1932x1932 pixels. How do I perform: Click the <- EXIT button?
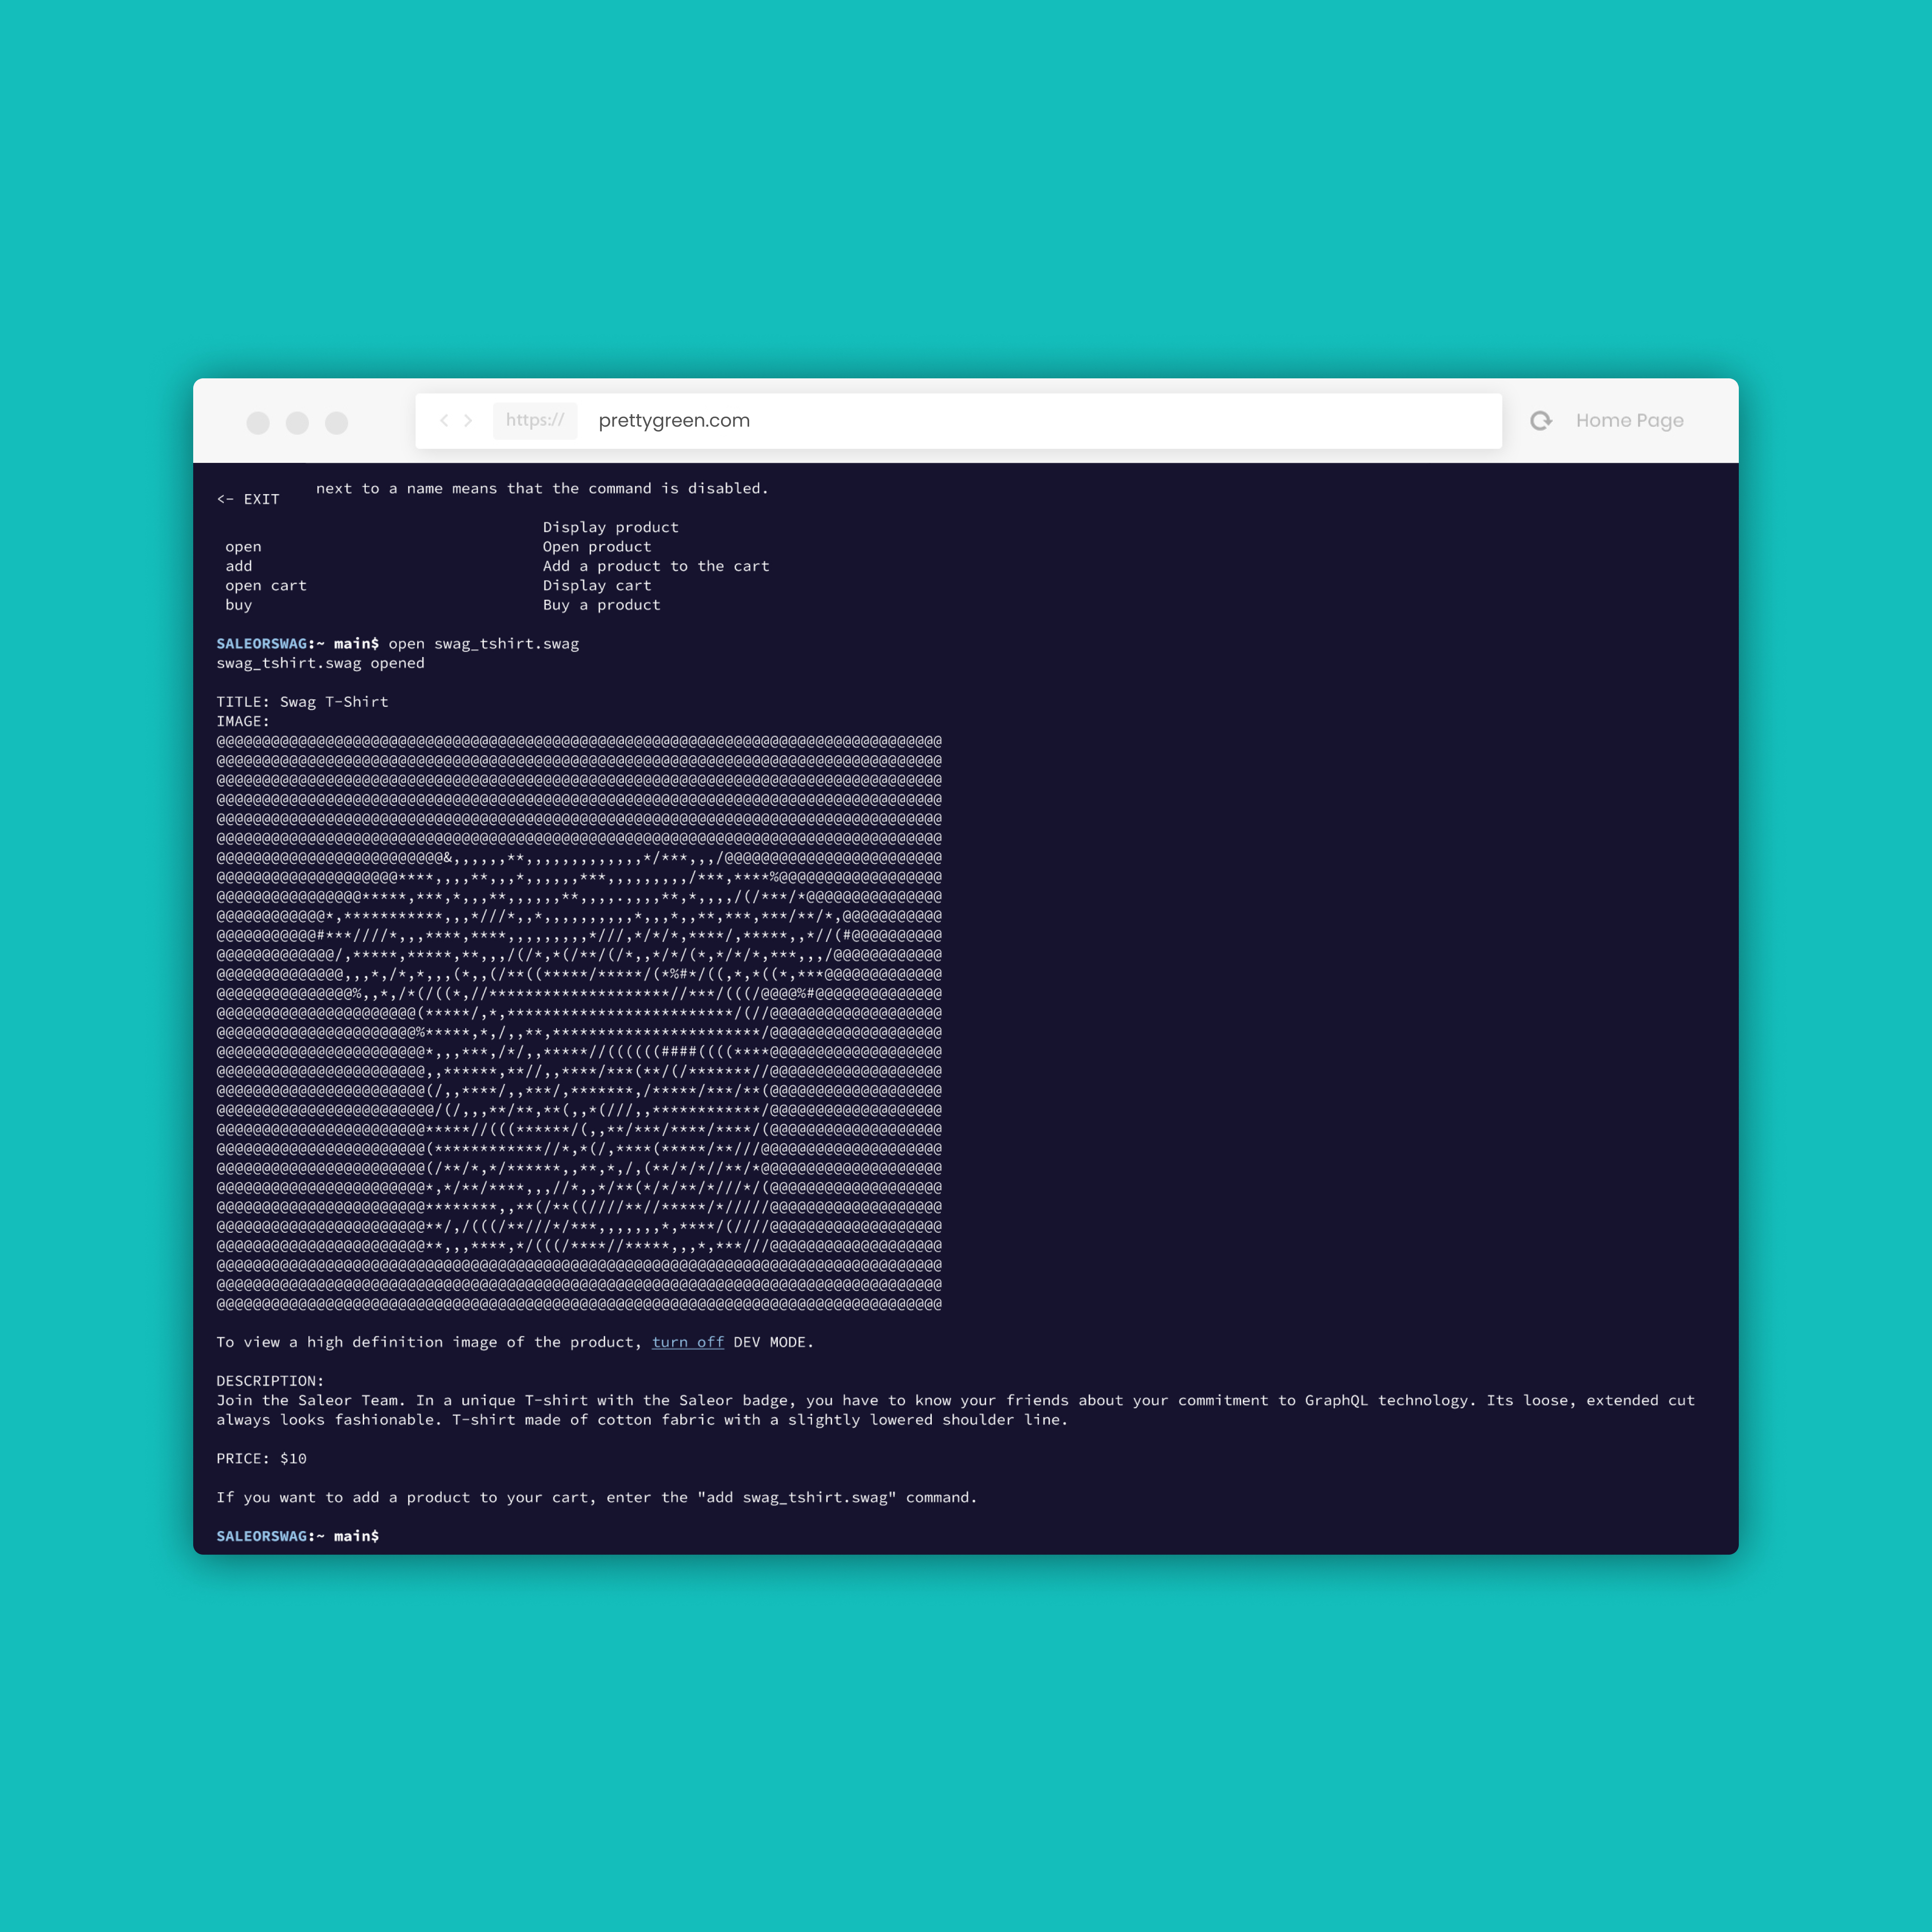pyautogui.click(x=248, y=499)
